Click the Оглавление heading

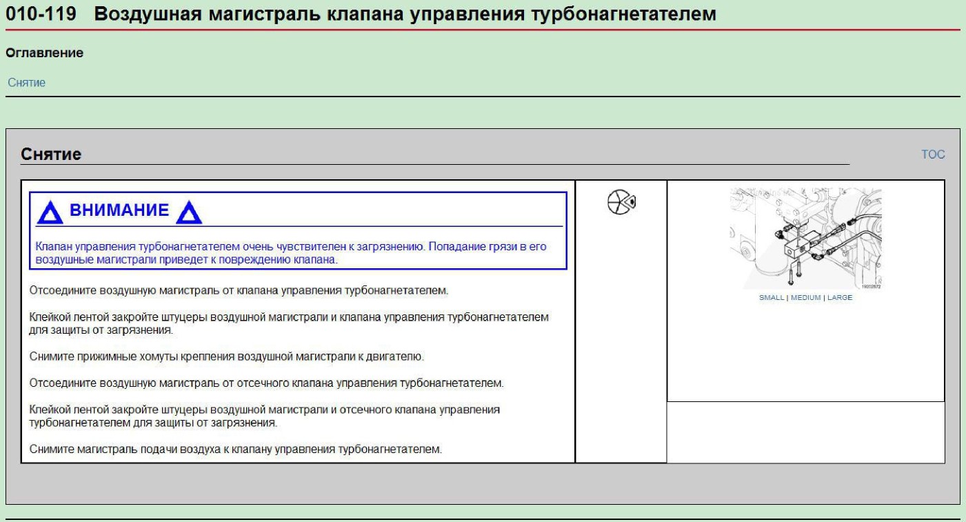point(45,52)
